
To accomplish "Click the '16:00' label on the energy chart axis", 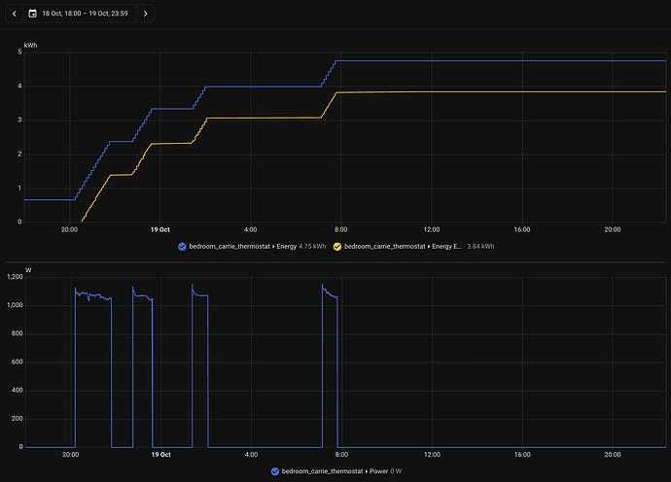I will coord(522,229).
